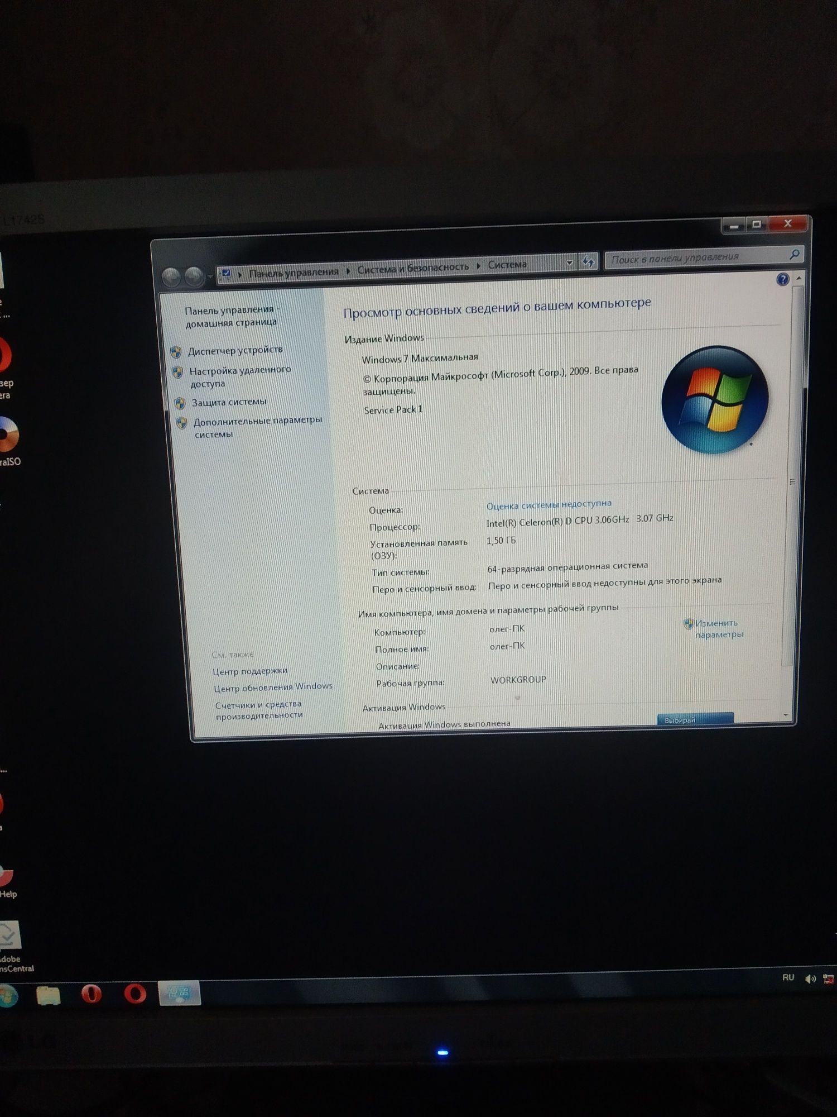Open second Opera icon on taskbar
The height and width of the screenshot is (1117, 837).
pyautogui.click(x=135, y=994)
